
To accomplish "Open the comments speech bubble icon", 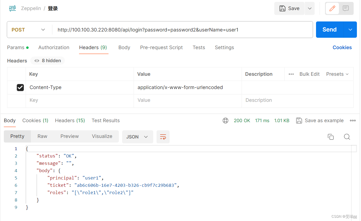I will click(x=346, y=8).
